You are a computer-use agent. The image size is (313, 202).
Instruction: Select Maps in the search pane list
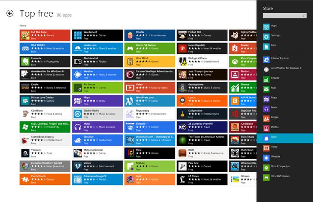point(285,99)
